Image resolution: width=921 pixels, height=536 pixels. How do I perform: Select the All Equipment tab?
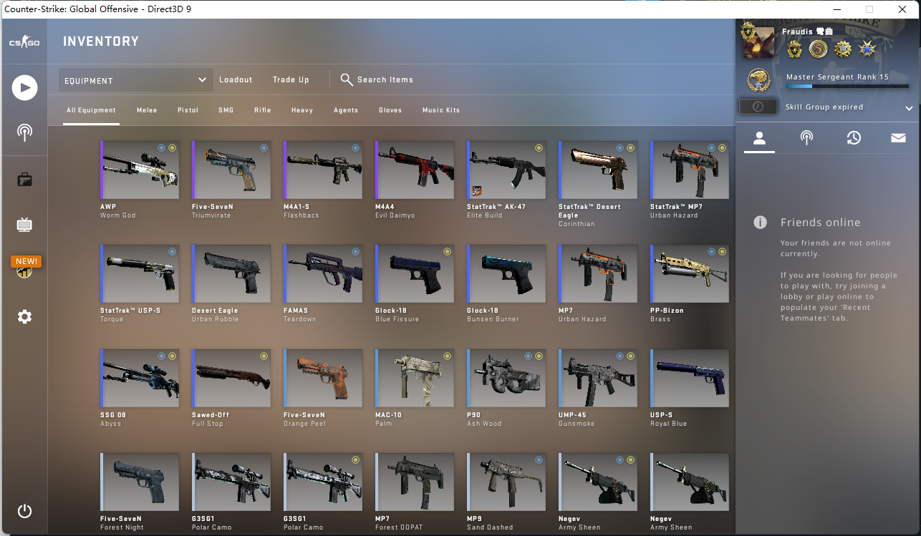coord(91,110)
